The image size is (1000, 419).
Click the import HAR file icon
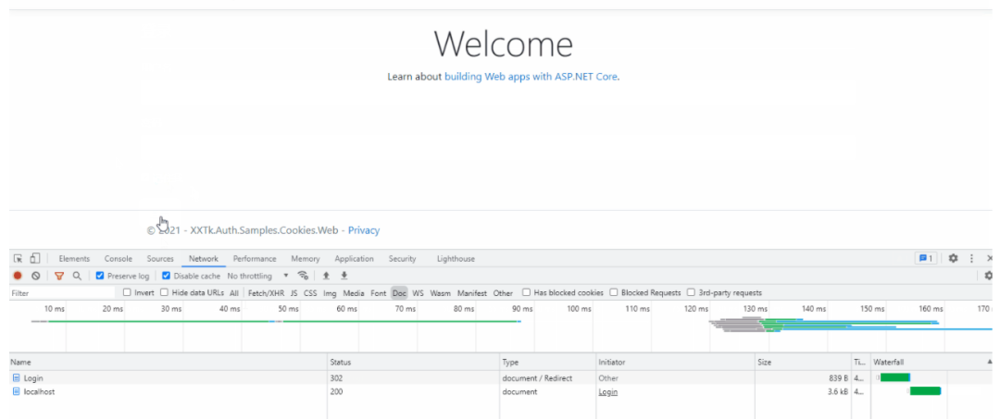[326, 276]
